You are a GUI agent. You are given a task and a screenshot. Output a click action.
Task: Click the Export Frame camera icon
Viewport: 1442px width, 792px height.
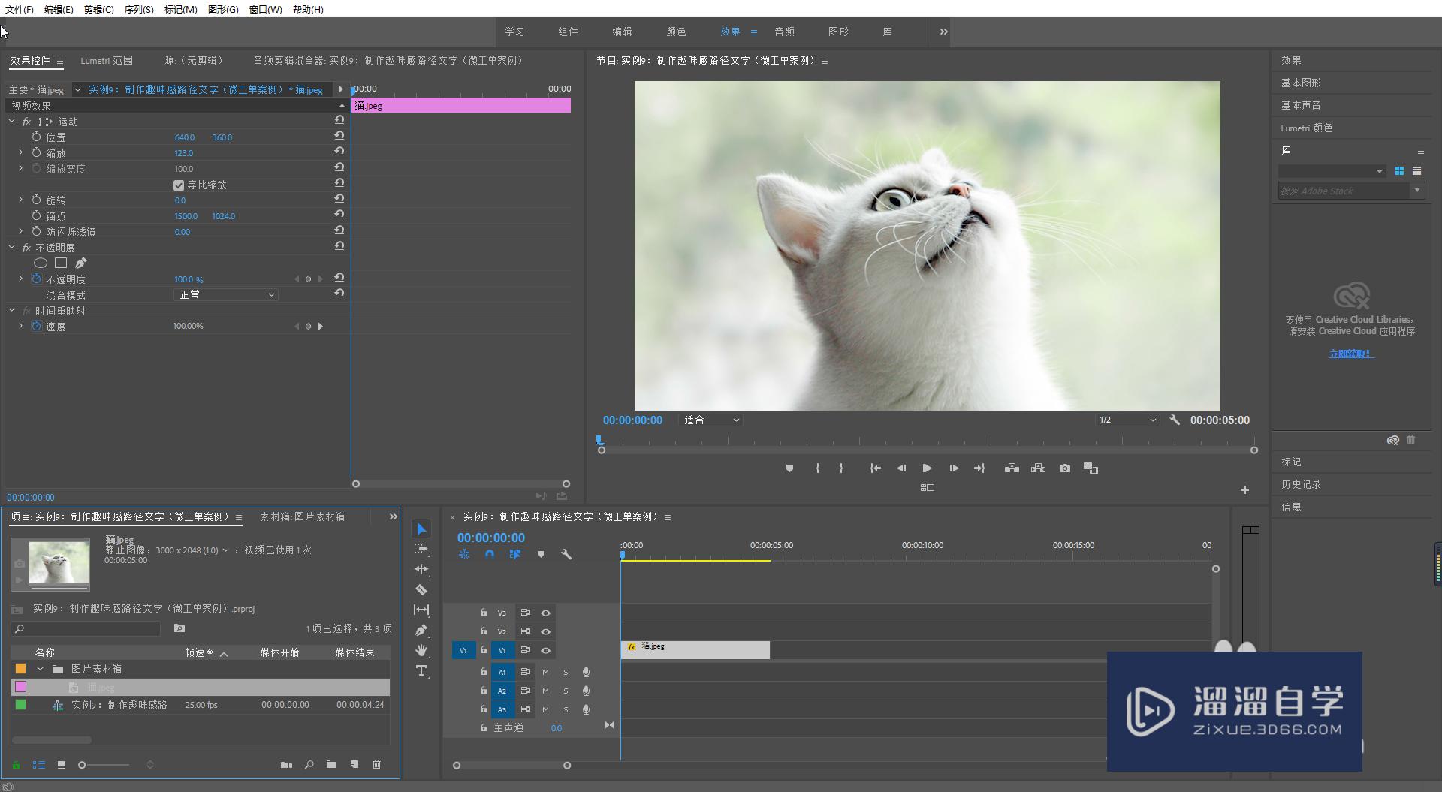click(1064, 468)
